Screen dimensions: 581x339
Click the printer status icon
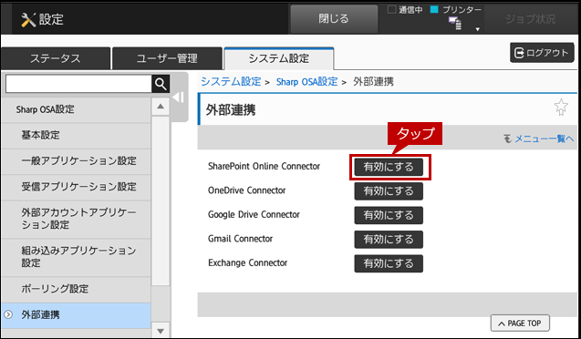(455, 24)
